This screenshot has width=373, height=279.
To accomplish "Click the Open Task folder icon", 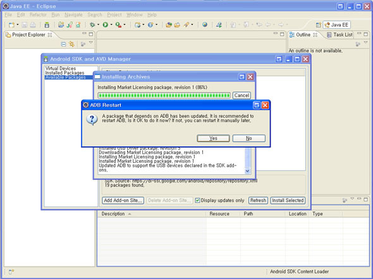I will click(x=177, y=25).
